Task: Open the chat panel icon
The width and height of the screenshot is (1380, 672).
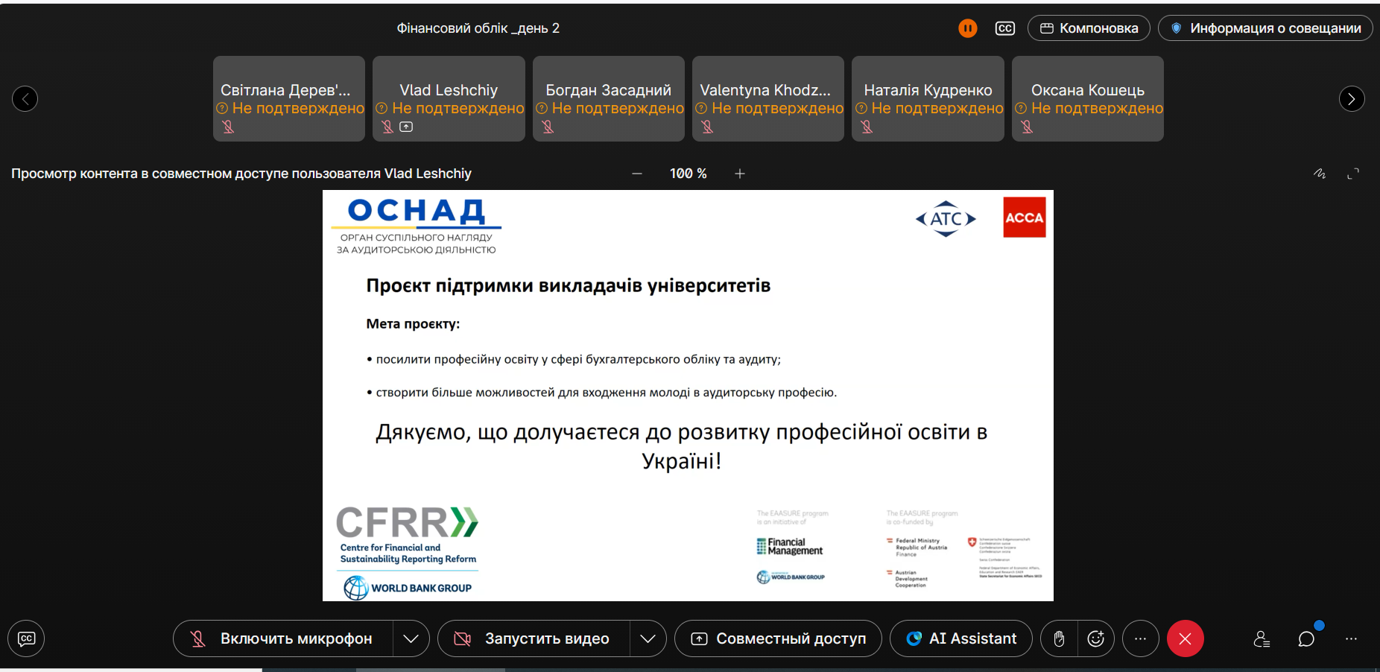Action: [x=1306, y=638]
